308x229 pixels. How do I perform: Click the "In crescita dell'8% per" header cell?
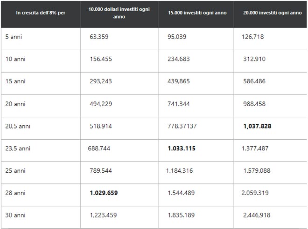coord(41,13)
